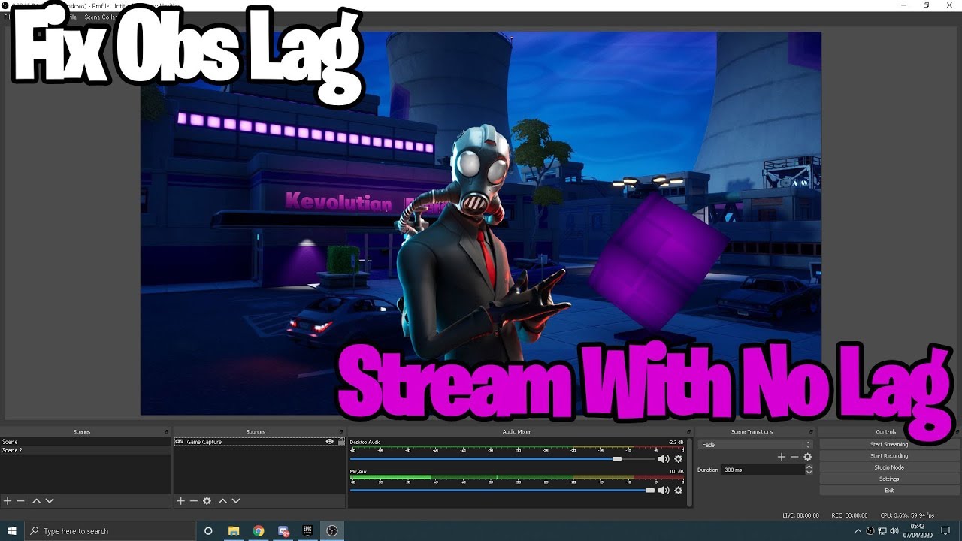Remove selected scene with the minus icon
This screenshot has width=962, height=541.
tap(21, 501)
